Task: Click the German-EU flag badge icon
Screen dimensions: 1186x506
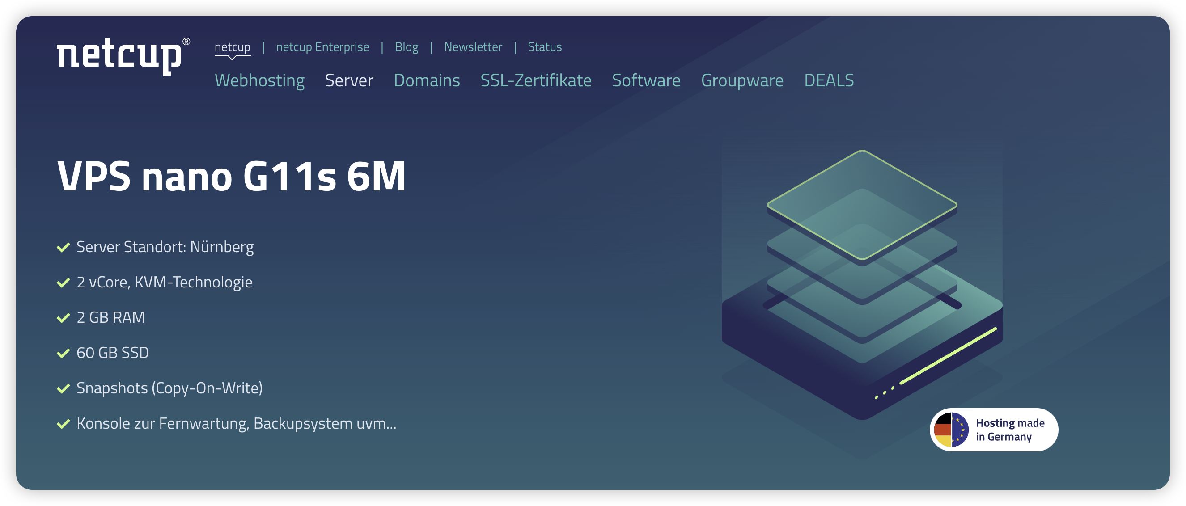Action: [x=951, y=430]
